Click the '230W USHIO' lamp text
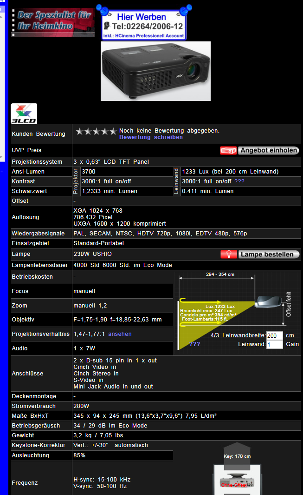This screenshot has height=495, width=303. coord(93,254)
